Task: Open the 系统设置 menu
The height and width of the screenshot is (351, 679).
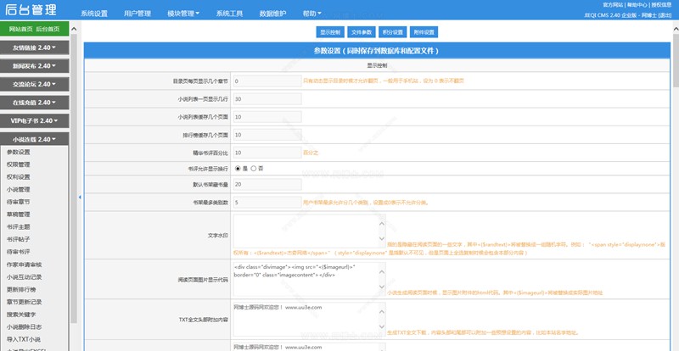Action: pyautogui.click(x=94, y=14)
